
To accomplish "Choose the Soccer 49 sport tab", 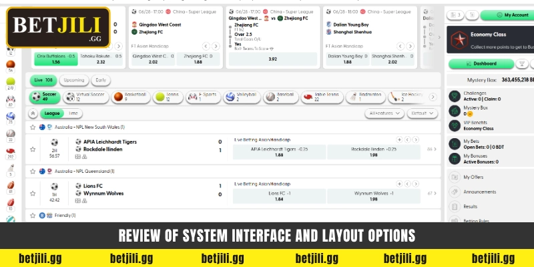I will [x=45, y=97].
